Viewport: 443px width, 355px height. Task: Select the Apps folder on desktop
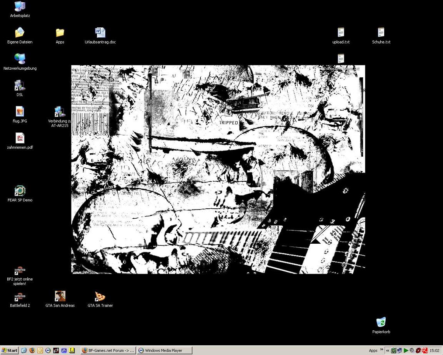pyautogui.click(x=60, y=36)
